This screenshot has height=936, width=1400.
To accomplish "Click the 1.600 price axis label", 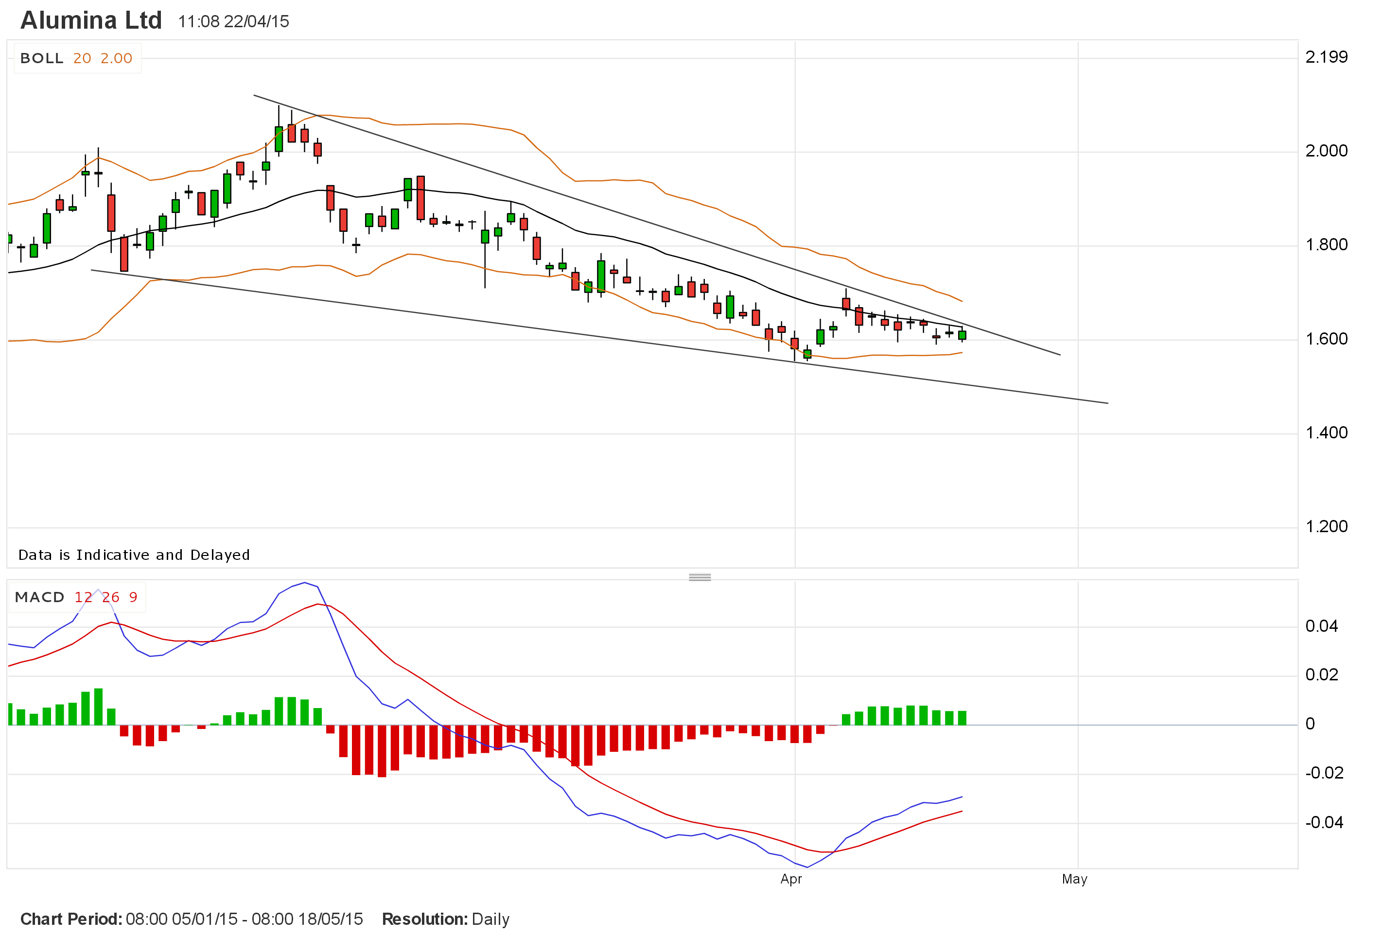I will point(1327,339).
